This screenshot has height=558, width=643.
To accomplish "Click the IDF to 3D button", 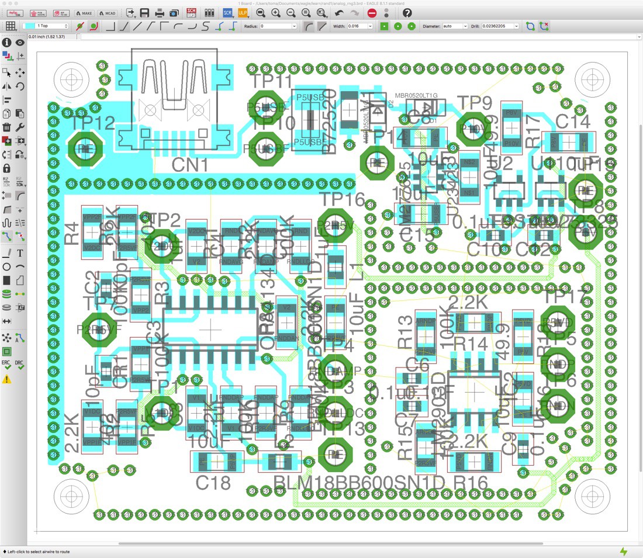I will [x=61, y=13].
